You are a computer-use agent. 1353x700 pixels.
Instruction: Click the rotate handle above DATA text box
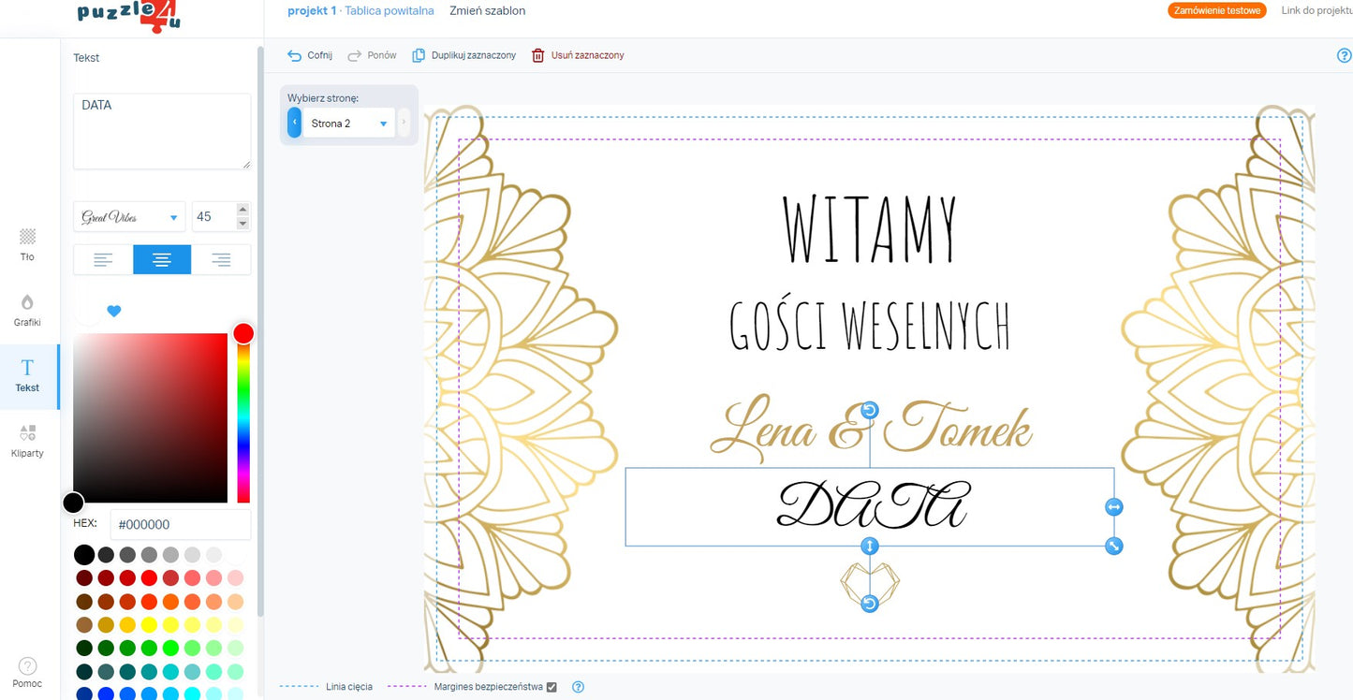(x=870, y=411)
